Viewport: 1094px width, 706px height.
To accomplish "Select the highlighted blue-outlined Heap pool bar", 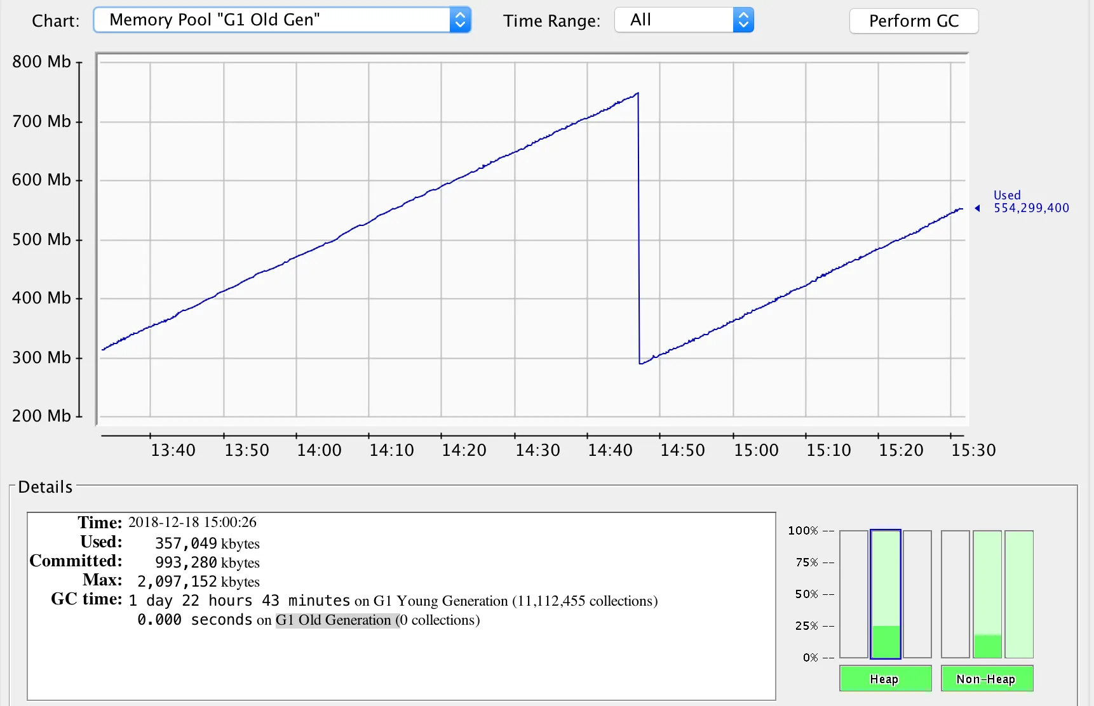I will [886, 594].
